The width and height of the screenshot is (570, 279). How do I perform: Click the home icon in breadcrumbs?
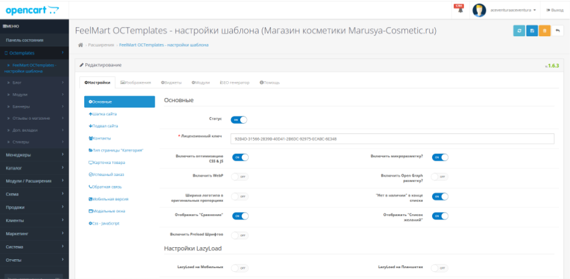(81, 45)
